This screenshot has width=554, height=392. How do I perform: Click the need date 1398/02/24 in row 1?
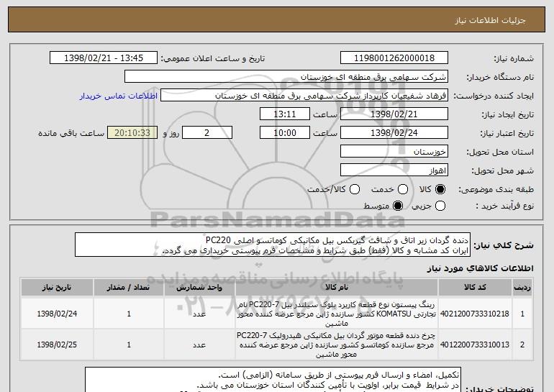[x=57, y=314]
